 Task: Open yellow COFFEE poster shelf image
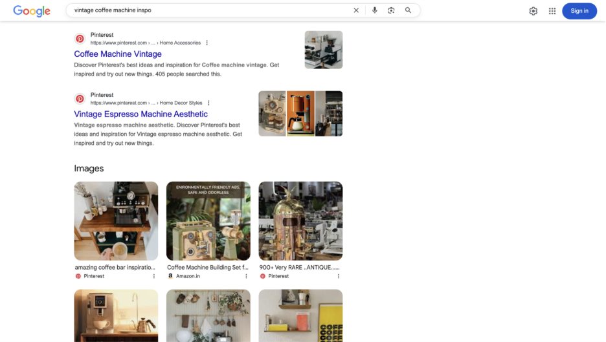tap(300, 315)
